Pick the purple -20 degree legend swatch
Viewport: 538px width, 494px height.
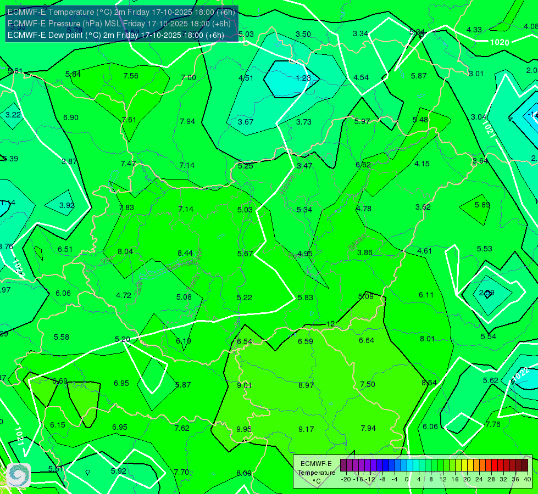click(350, 465)
